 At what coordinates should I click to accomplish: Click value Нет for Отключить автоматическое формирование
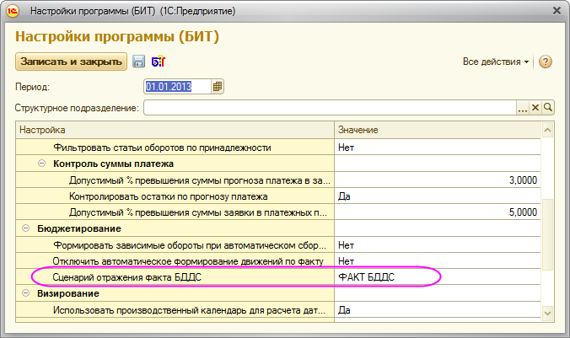pyautogui.click(x=438, y=261)
